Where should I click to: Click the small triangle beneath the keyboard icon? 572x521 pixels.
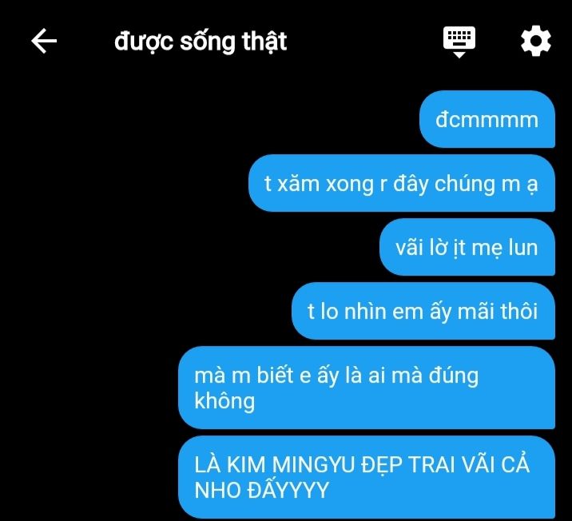tap(459, 54)
